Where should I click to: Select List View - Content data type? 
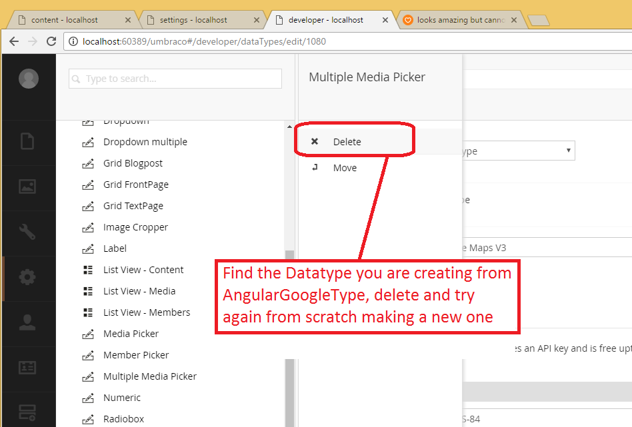(x=143, y=270)
